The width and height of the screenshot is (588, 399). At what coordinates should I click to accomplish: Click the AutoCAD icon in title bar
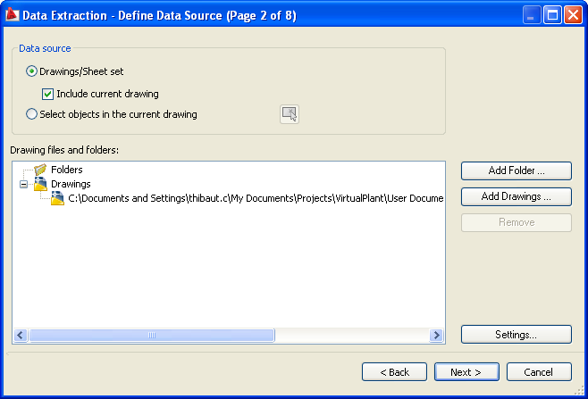(x=12, y=14)
